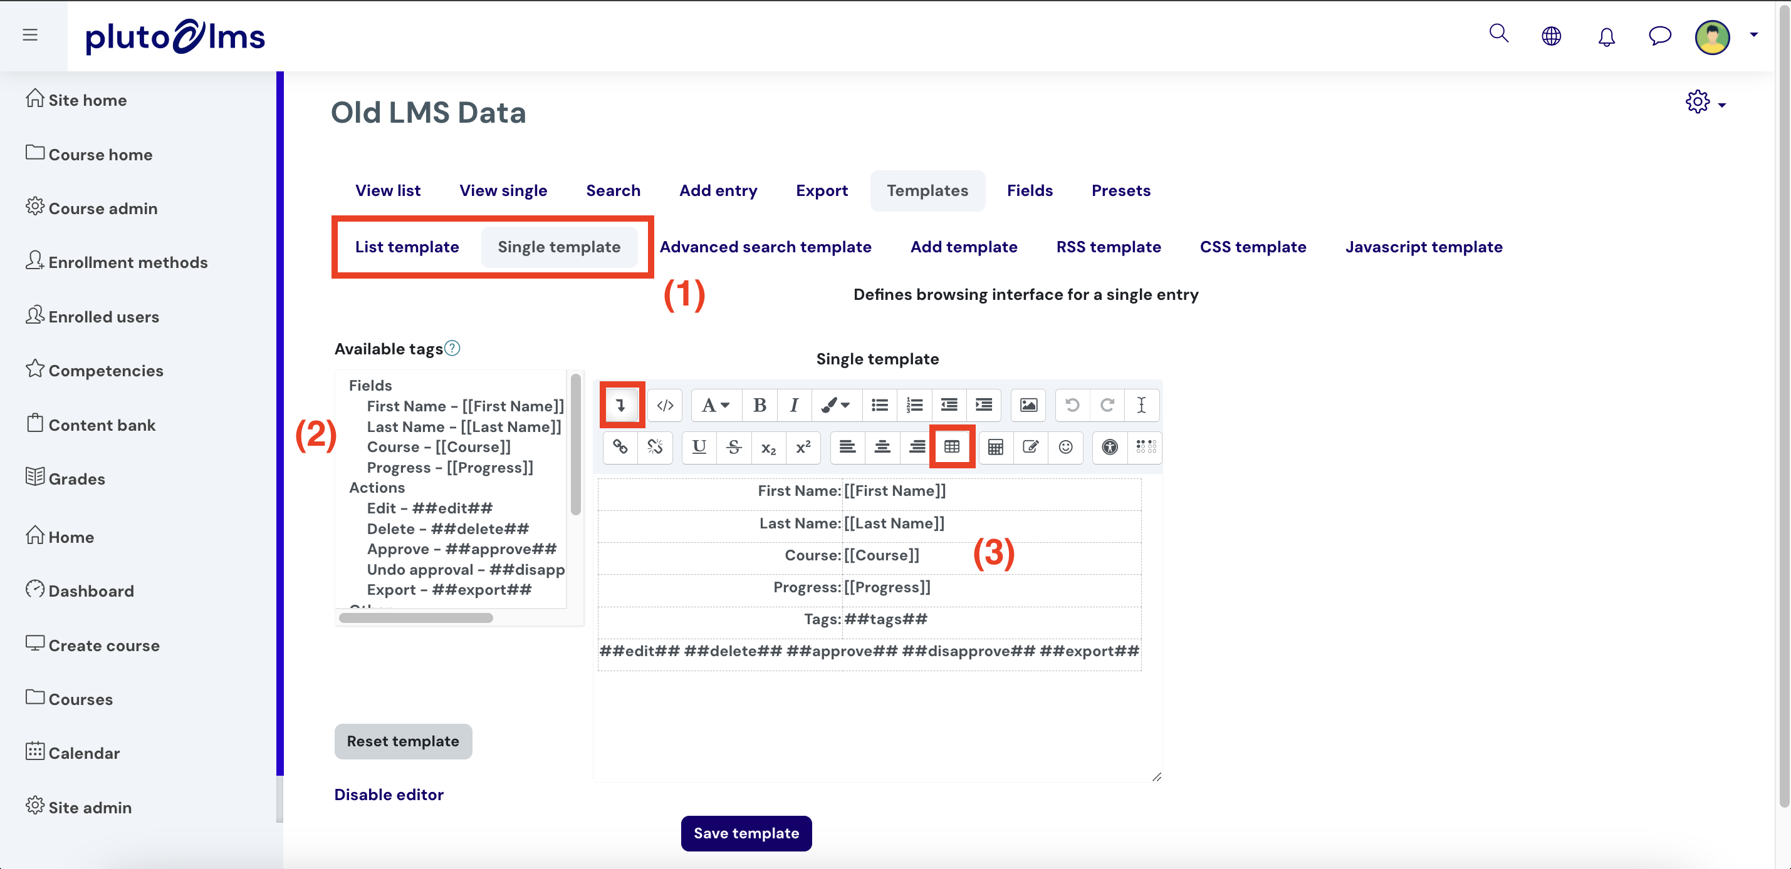Undo the last editor change
The image size is (1791, 869).
tap(1073, 405)
